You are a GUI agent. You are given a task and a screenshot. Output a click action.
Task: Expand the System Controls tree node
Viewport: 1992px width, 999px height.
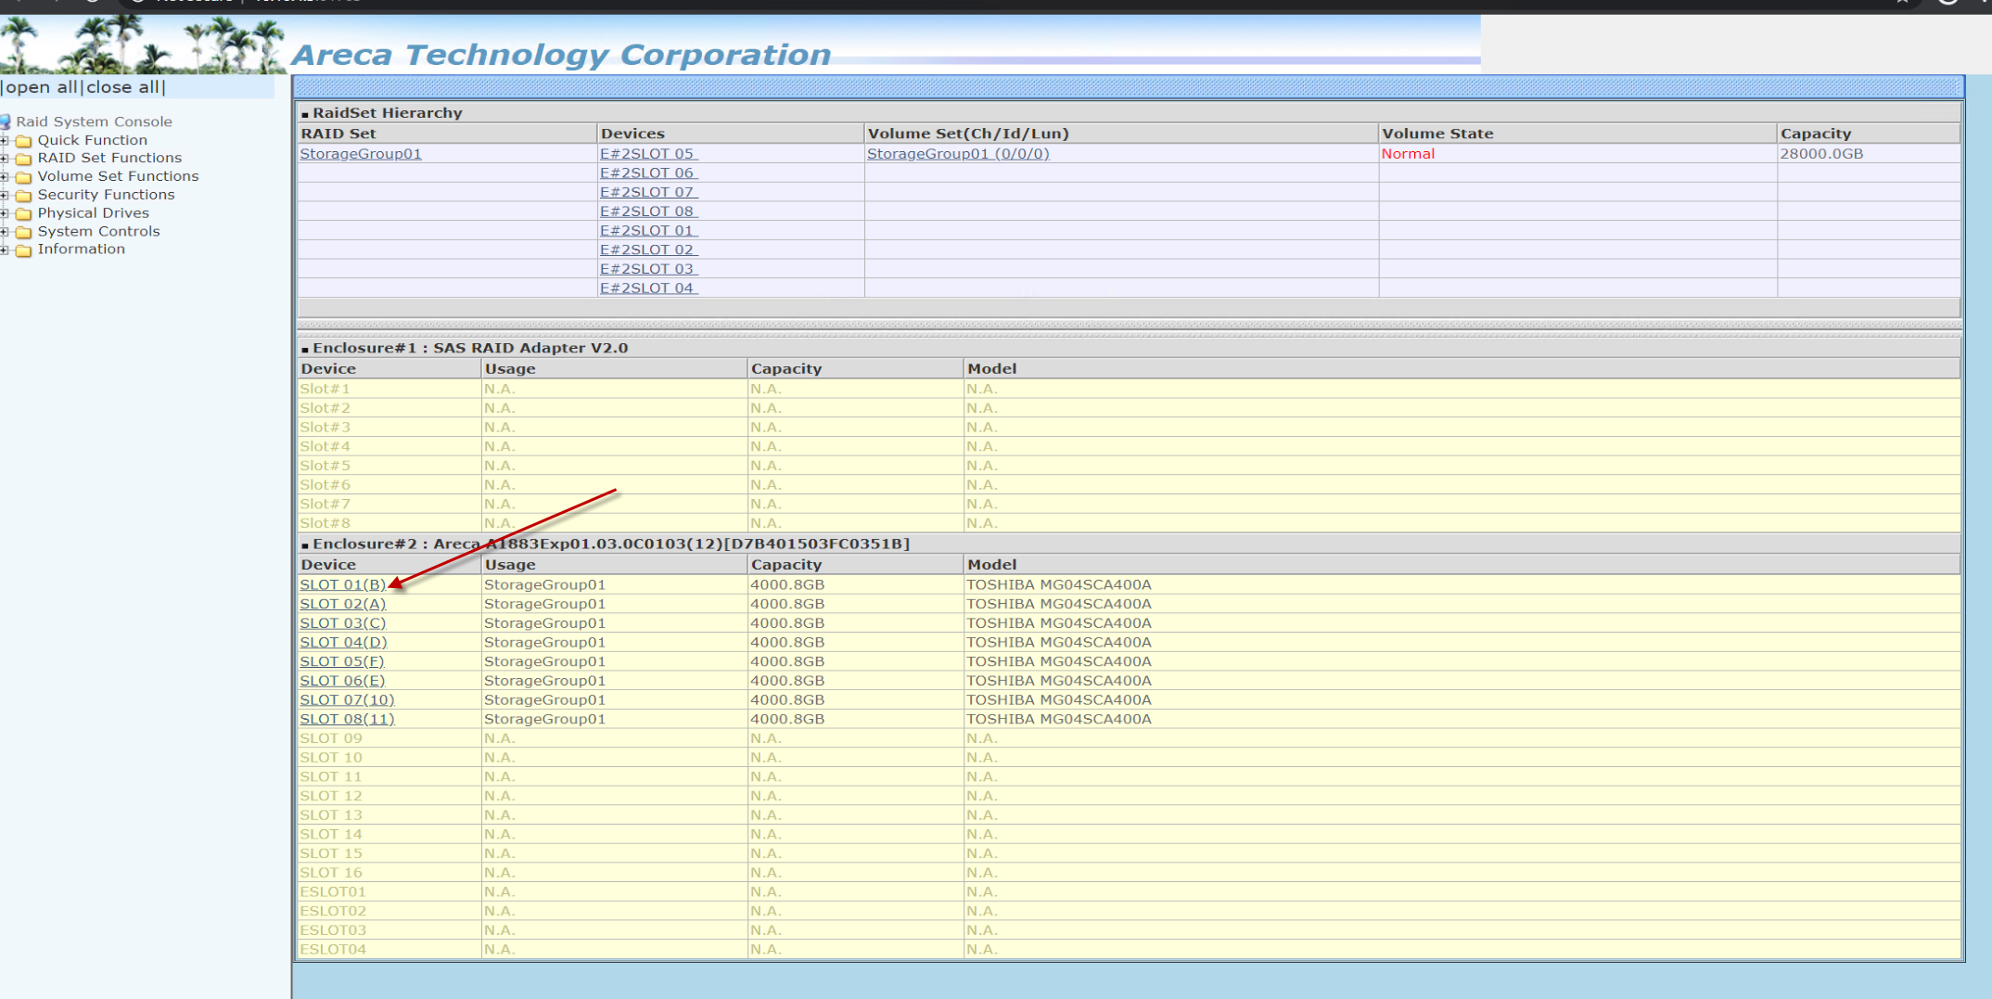(5, 232)
